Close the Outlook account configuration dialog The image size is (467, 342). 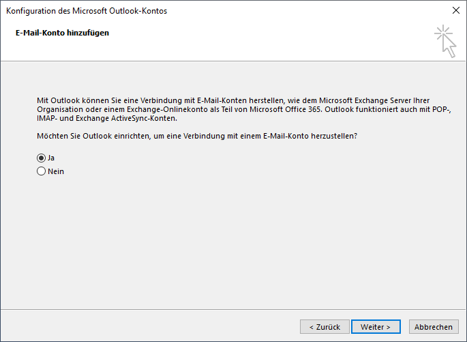455,10
